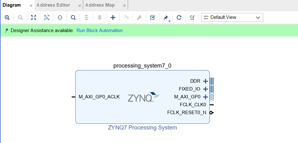Click the Customize Block wrench icon
The image size is (298, 143).
click(x=140, y=18)
